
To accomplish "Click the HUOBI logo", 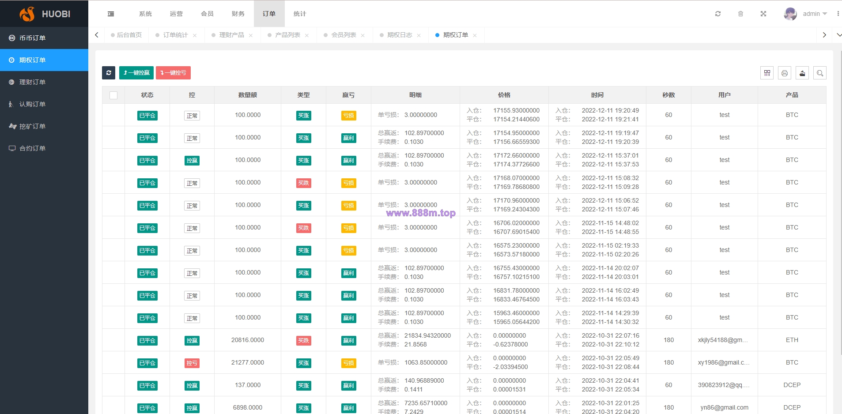I will (45, 14).
